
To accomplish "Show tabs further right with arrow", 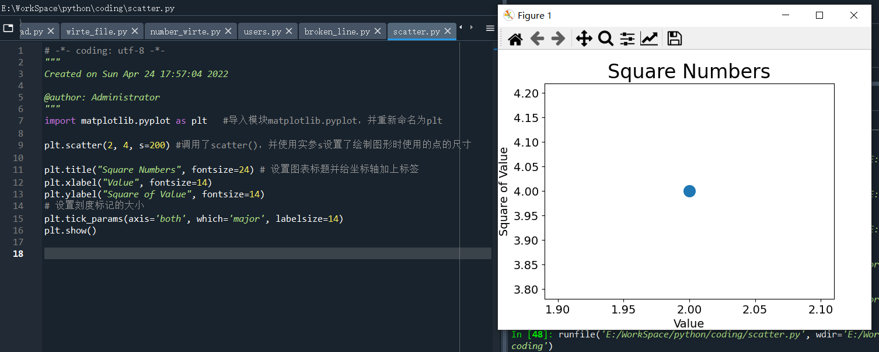I will point(470,27).
